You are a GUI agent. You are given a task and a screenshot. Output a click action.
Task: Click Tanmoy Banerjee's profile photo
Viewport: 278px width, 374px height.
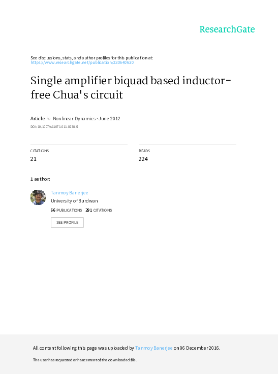(38, 197)
